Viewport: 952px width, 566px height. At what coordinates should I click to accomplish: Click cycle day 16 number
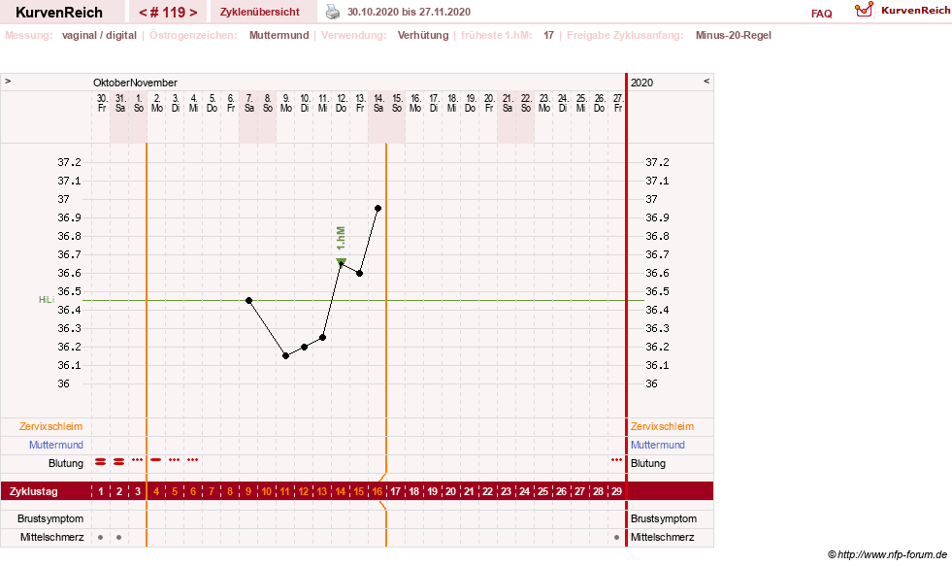(378, 491)
